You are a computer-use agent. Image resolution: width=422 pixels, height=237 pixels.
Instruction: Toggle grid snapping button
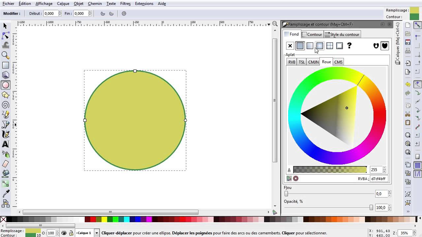tap(418, 165)
